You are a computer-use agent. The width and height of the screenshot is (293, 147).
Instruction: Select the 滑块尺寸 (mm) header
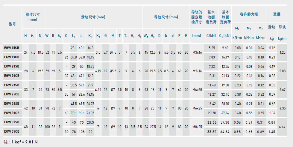point(93,17)
